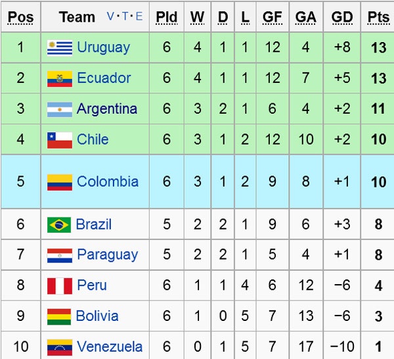The height and width of the screenshot is (359, 394).
Task: Click the Brazil flag icon
Action: [x=59, y=224]
